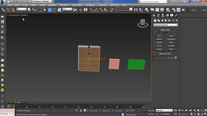Click the Bind to Space Warp tool
207x116 pixels.
coord(13,10)
